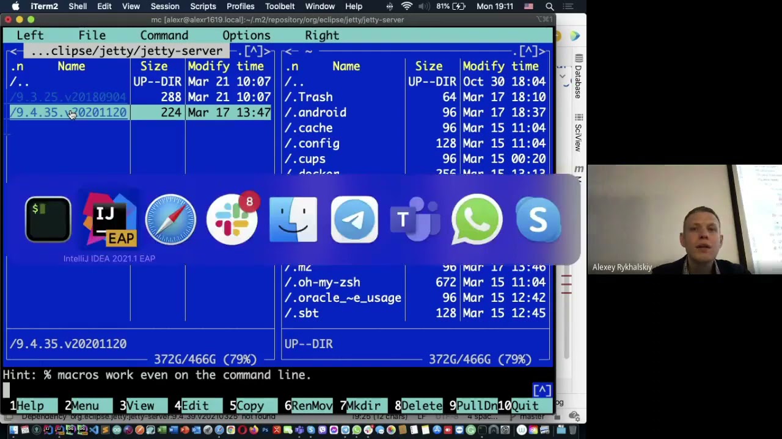Viewport: 782px width, 439px height.
Task: Sort left panel by Size column header
Action: click(154, 66)
